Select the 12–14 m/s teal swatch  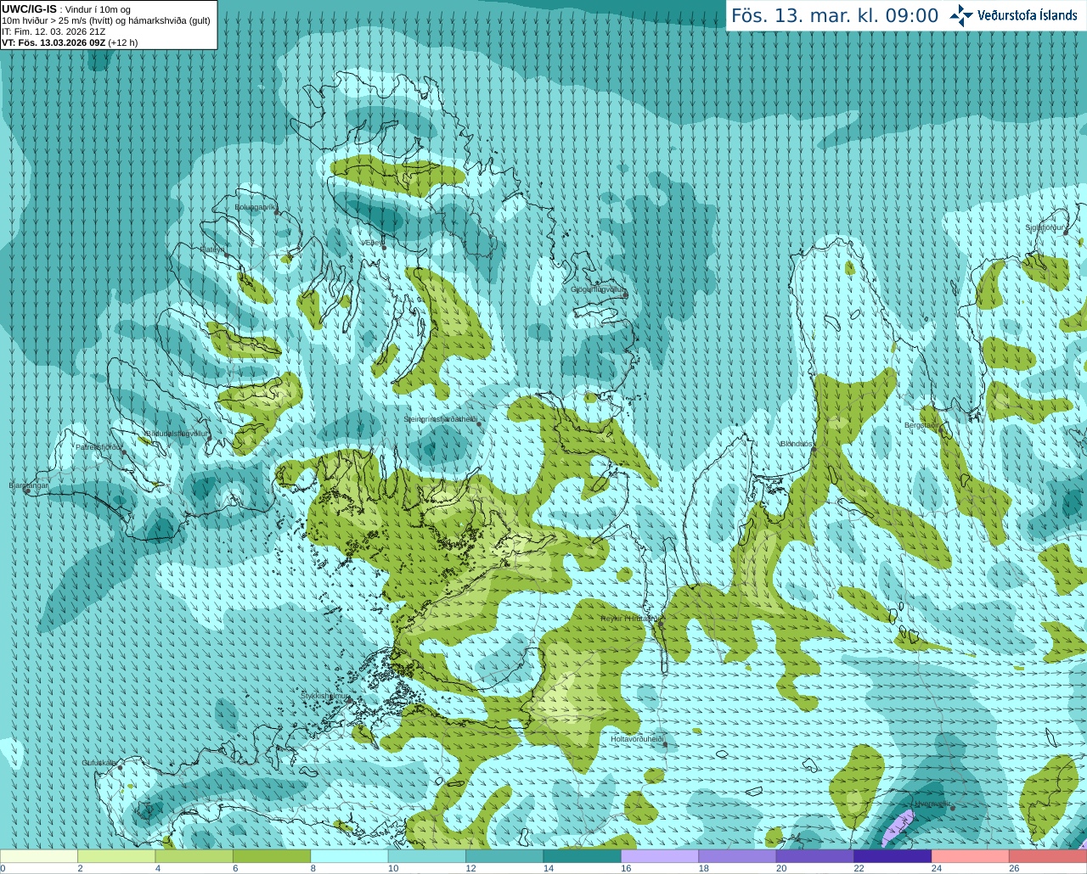(504, 856)
